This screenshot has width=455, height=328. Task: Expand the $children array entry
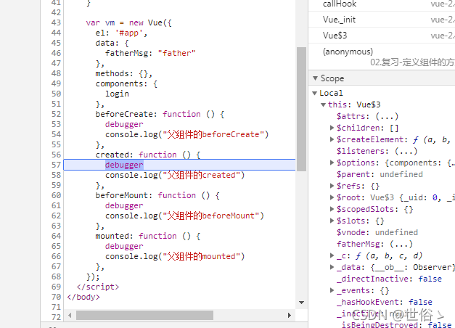(332, 128)
